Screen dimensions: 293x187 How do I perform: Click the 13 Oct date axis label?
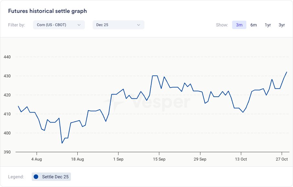241,159
